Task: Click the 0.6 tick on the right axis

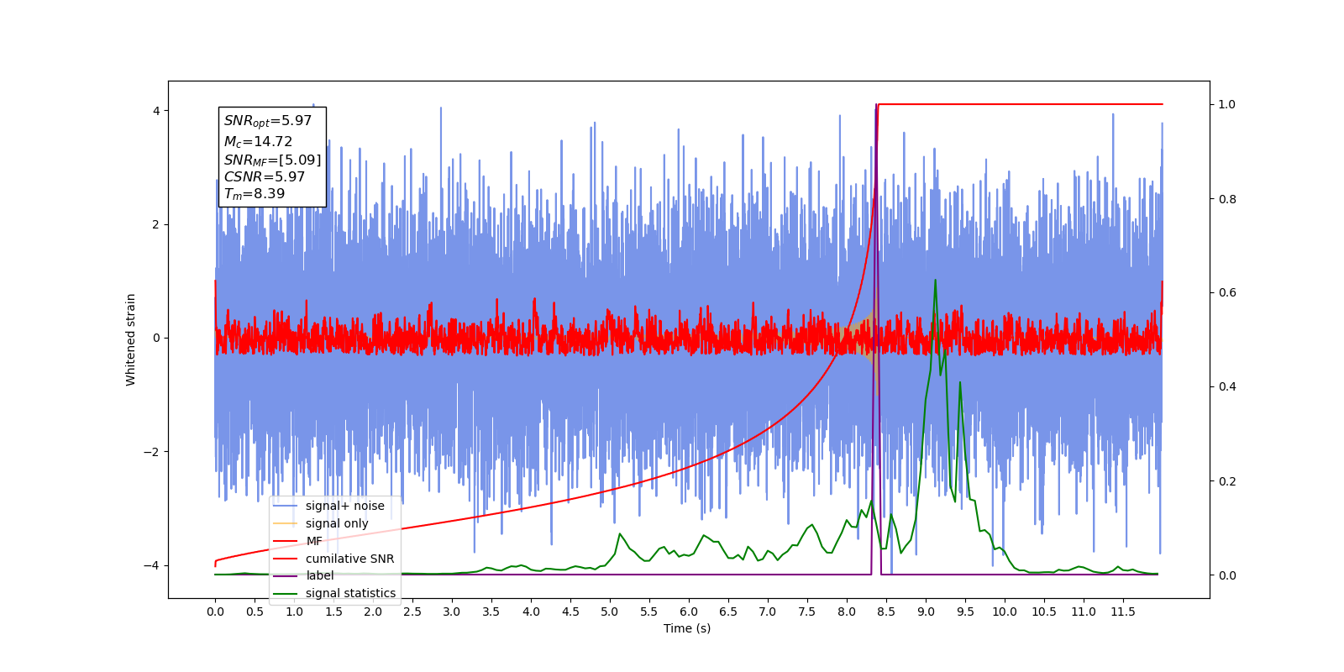Action: pos(1227,292)
